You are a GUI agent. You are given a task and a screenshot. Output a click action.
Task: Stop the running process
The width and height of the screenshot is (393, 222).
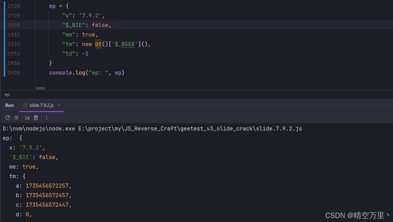coord(17,118)
